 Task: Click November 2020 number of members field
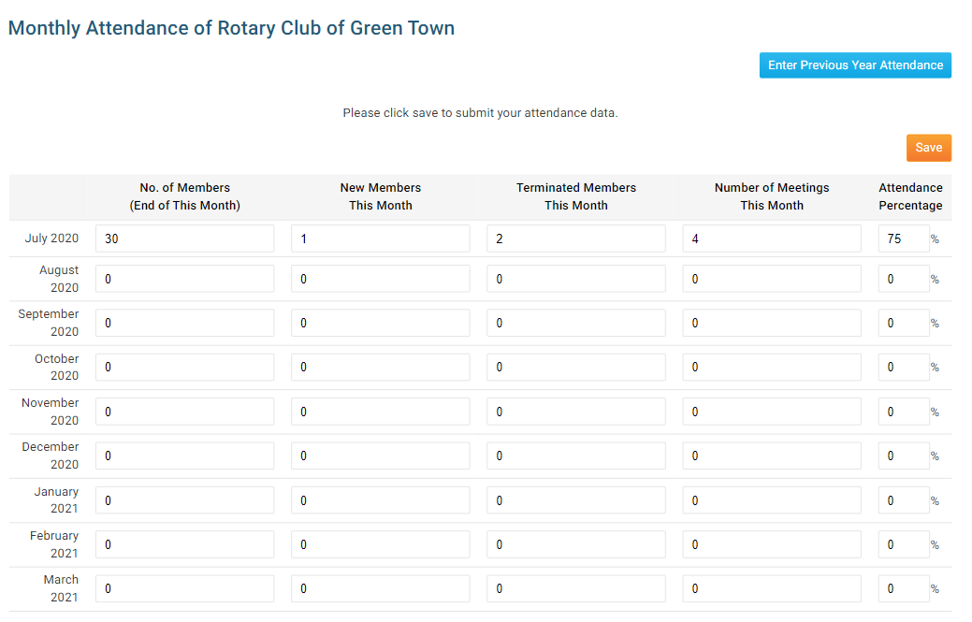[x=185, y=412]
